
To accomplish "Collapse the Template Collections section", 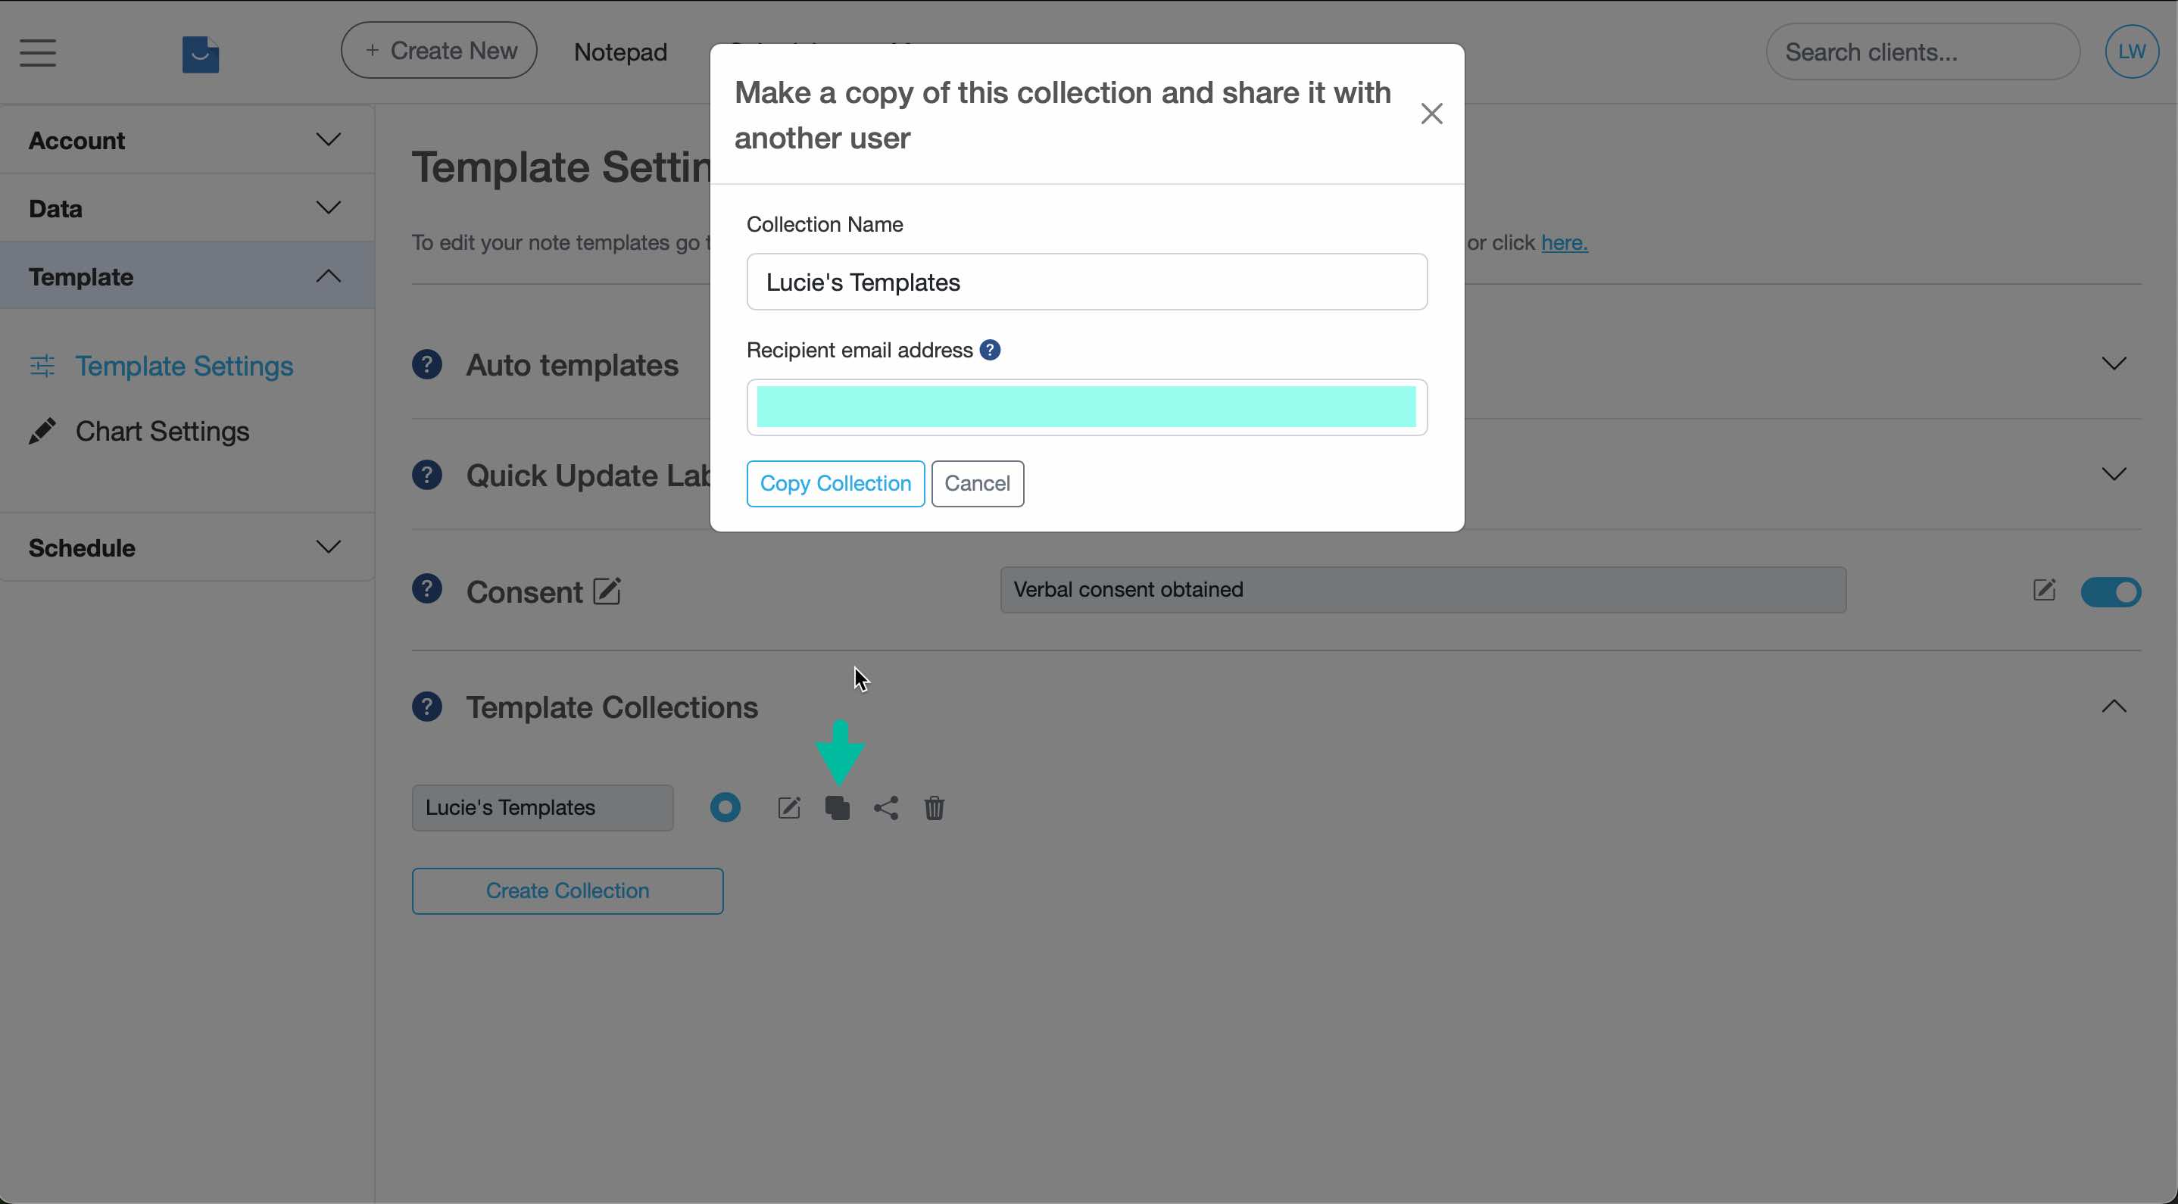I will [2114, 706].
